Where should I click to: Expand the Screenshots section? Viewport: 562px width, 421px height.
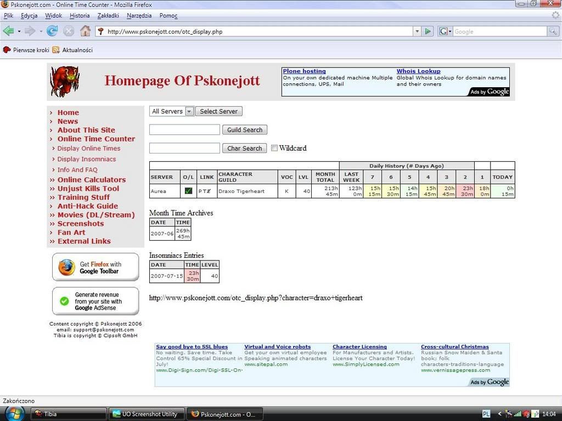tap(81, 224)
